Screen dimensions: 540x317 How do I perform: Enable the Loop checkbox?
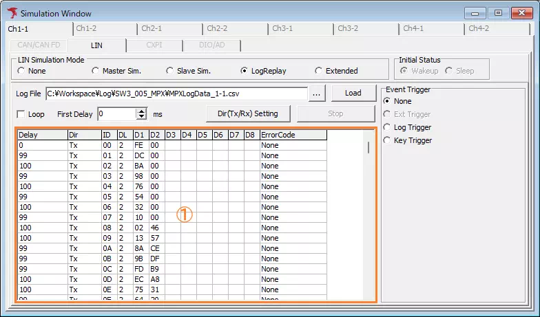[21, 114]
